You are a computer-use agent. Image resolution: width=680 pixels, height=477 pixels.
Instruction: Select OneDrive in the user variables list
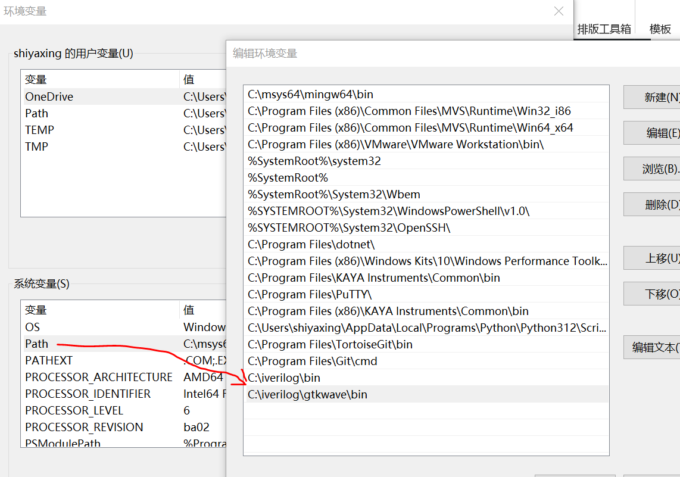click(x=124, y=96)
